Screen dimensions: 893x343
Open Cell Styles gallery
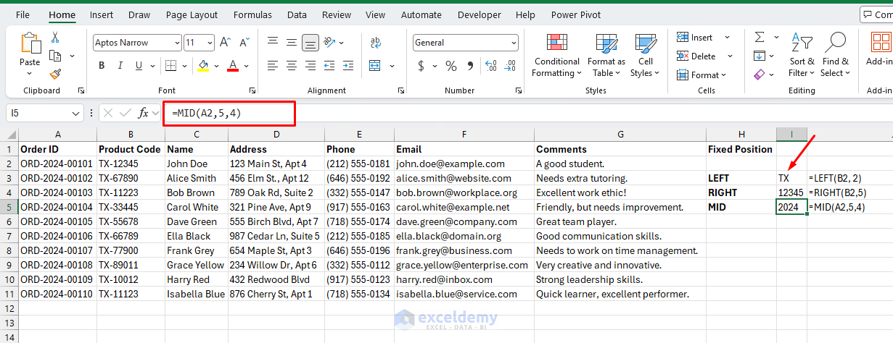[x=644, y=55]
